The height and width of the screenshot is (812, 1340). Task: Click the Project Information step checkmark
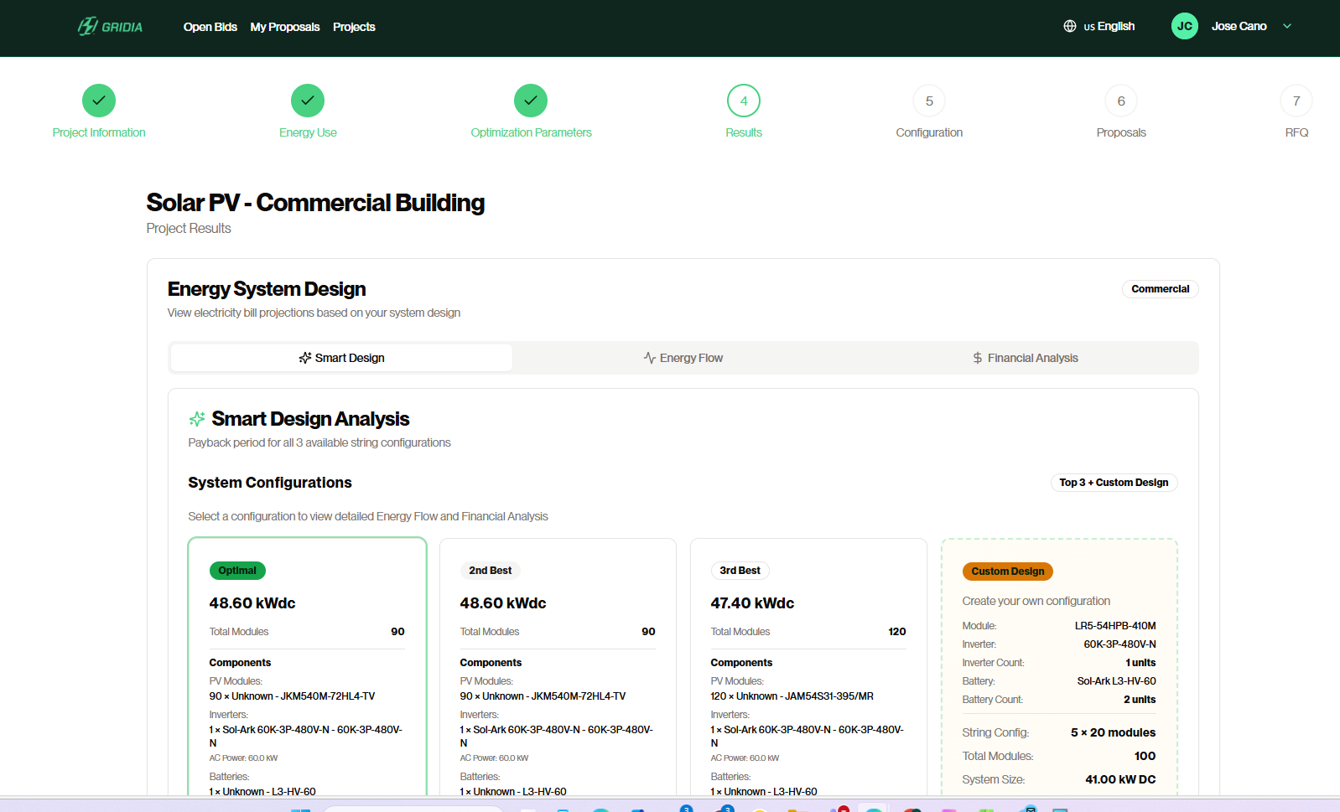click(99, 101)
